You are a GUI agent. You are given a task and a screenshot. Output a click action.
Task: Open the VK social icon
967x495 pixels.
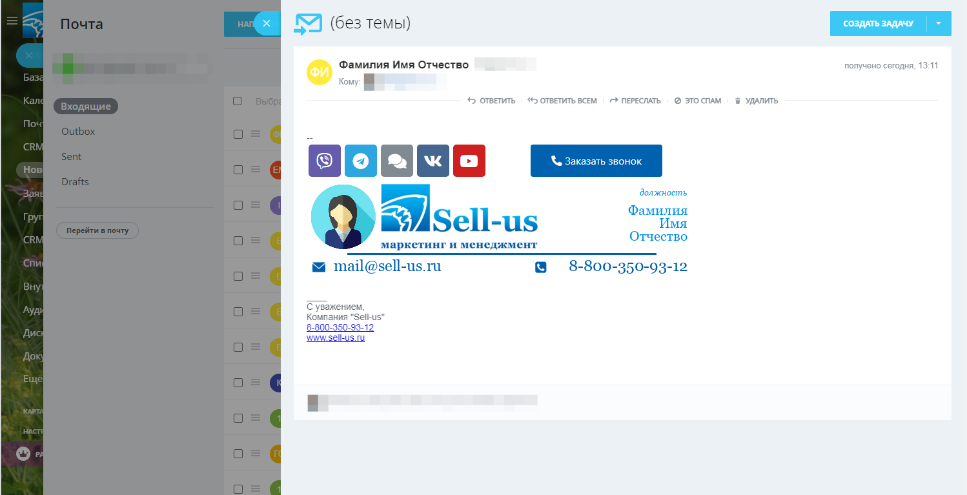click(x=433, y=161)
